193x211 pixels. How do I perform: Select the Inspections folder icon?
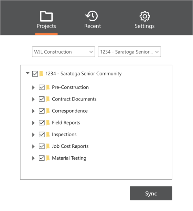coord(48,135)
